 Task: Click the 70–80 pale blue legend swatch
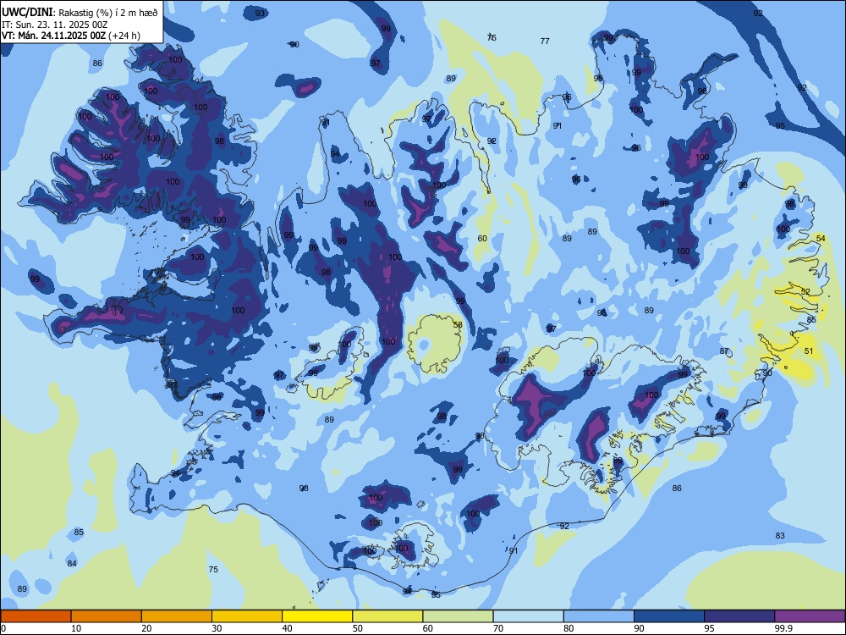tap(528, 616)
